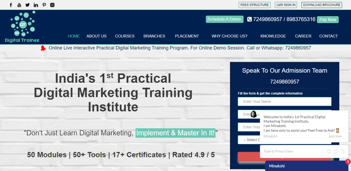Viewport: 351px width, 171px height.
Task: Open the ABOUT US menu
Action: click(x=96, y=36)
